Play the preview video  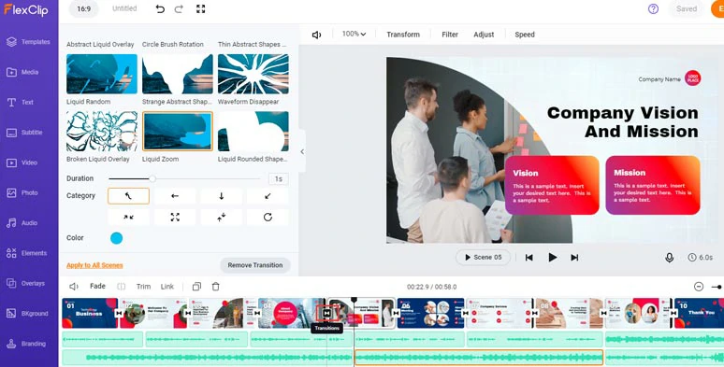click(x=552, y=258)
